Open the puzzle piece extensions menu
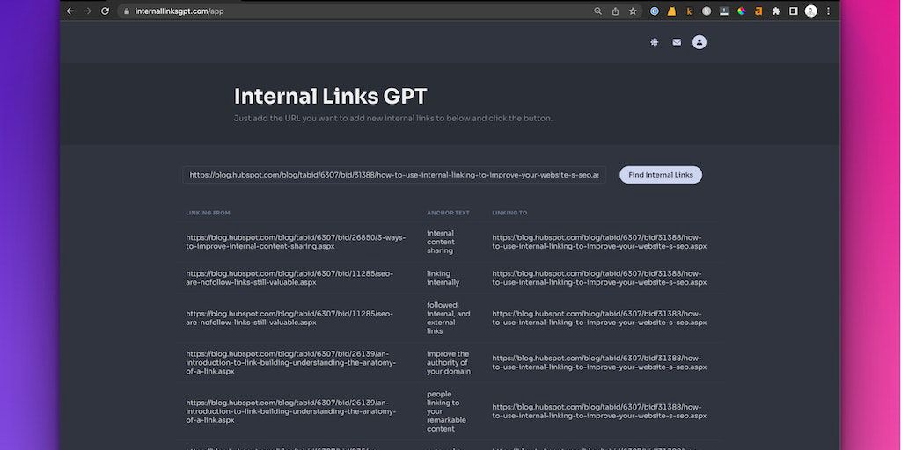This screenshot has height=450, width=901. (x=776, y=11)
